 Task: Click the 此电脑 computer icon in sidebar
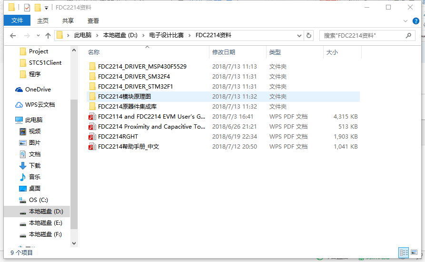[x=19, y=120]
